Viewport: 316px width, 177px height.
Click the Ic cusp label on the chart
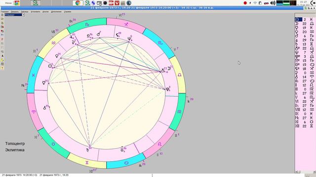pos(190,101)
